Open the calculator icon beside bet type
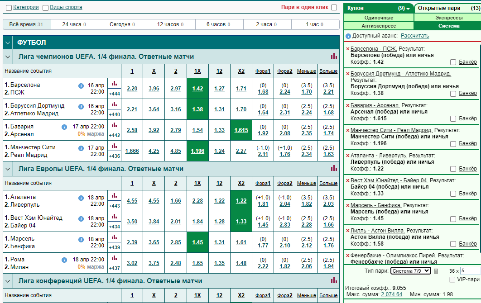This screenshot has width=481, height=303. click(x=436, y=271)
